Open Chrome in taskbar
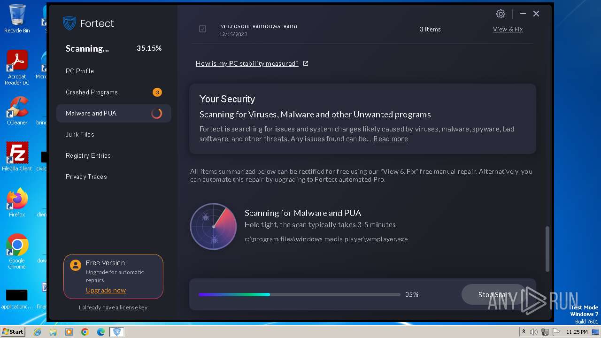The image size is (601, 338). coord(85,332)
